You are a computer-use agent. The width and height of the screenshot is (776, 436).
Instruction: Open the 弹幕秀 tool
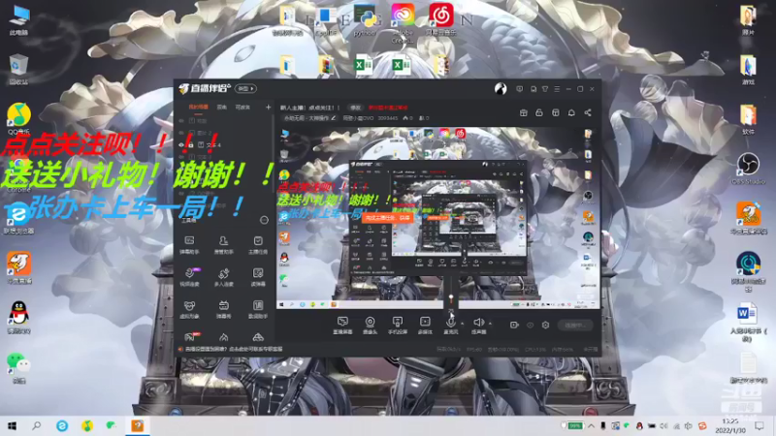coord(223,309)
